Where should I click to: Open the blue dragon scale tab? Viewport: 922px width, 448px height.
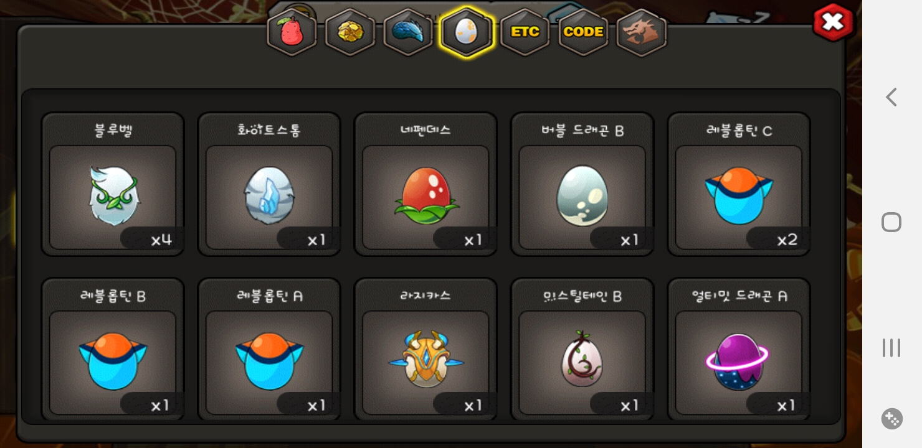[x=408, y=32]
